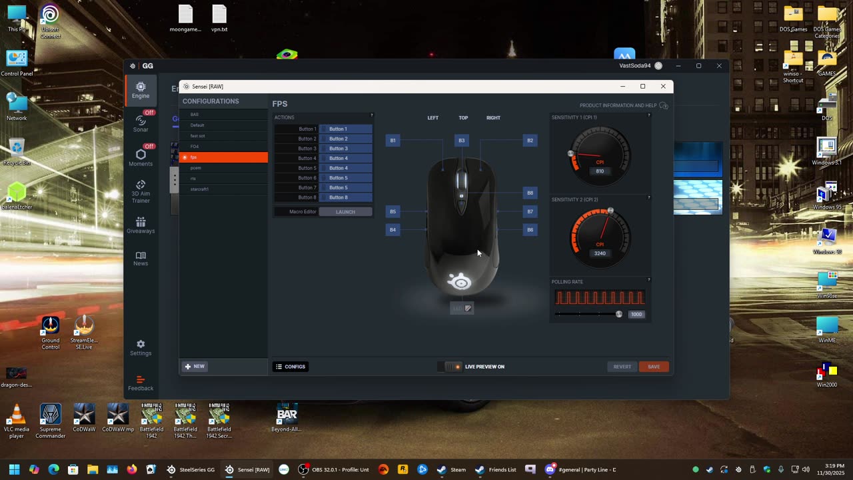Switch mouse view to RIGHT
This screenshot has height=480, width=853.
point(493,118)
